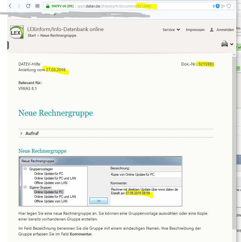The width and height of the screenshot is (241, 242).
Task: Open the dropdown arrow next to printer
Action: point(232,44)
